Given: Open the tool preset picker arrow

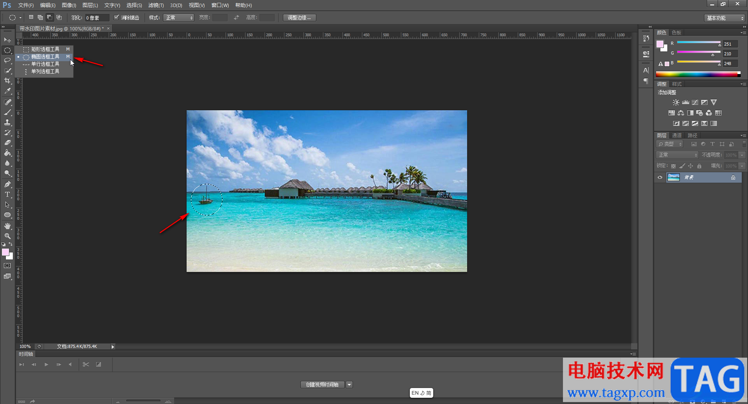Looking at the screenshot, I should pos(20,18).
